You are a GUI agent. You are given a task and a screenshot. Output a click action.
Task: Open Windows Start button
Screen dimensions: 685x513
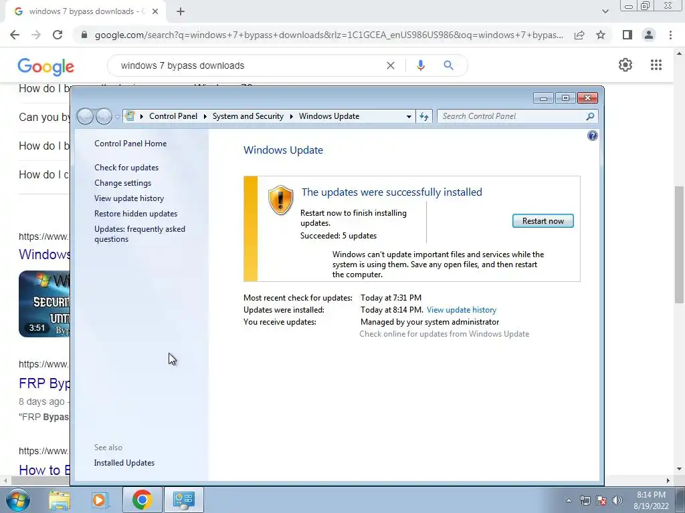point(17,500)
